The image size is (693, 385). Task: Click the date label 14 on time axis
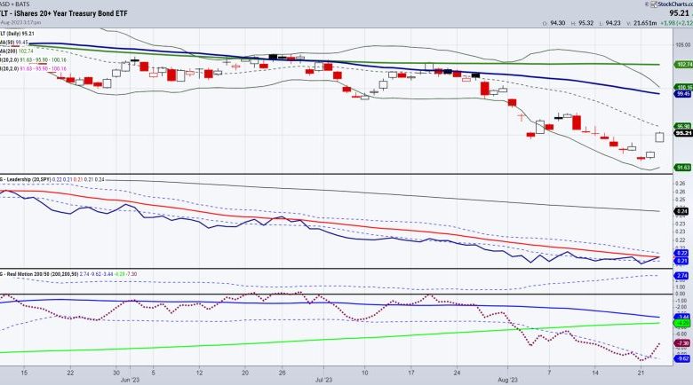[x=595, y=373]
